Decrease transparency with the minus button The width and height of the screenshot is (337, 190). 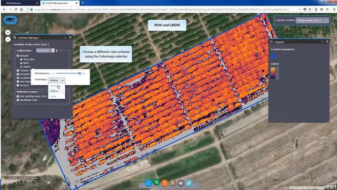pyautogui.click(x=53, y=73)
